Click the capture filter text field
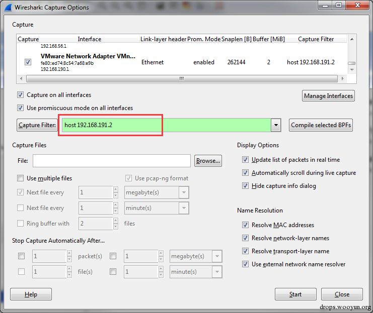Screen dimensions: 373x313 coord(166,125)
